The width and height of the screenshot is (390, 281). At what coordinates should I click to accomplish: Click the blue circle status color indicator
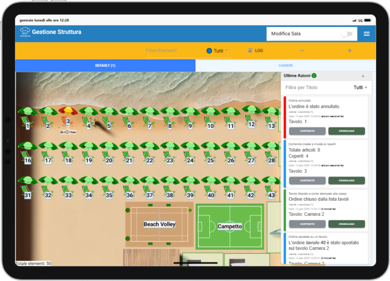click(209, 51)
